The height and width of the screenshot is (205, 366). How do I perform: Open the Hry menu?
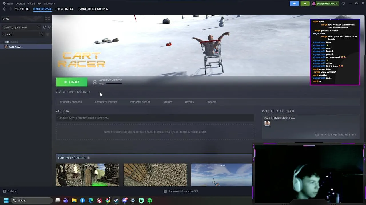click(x=39, y=3)
